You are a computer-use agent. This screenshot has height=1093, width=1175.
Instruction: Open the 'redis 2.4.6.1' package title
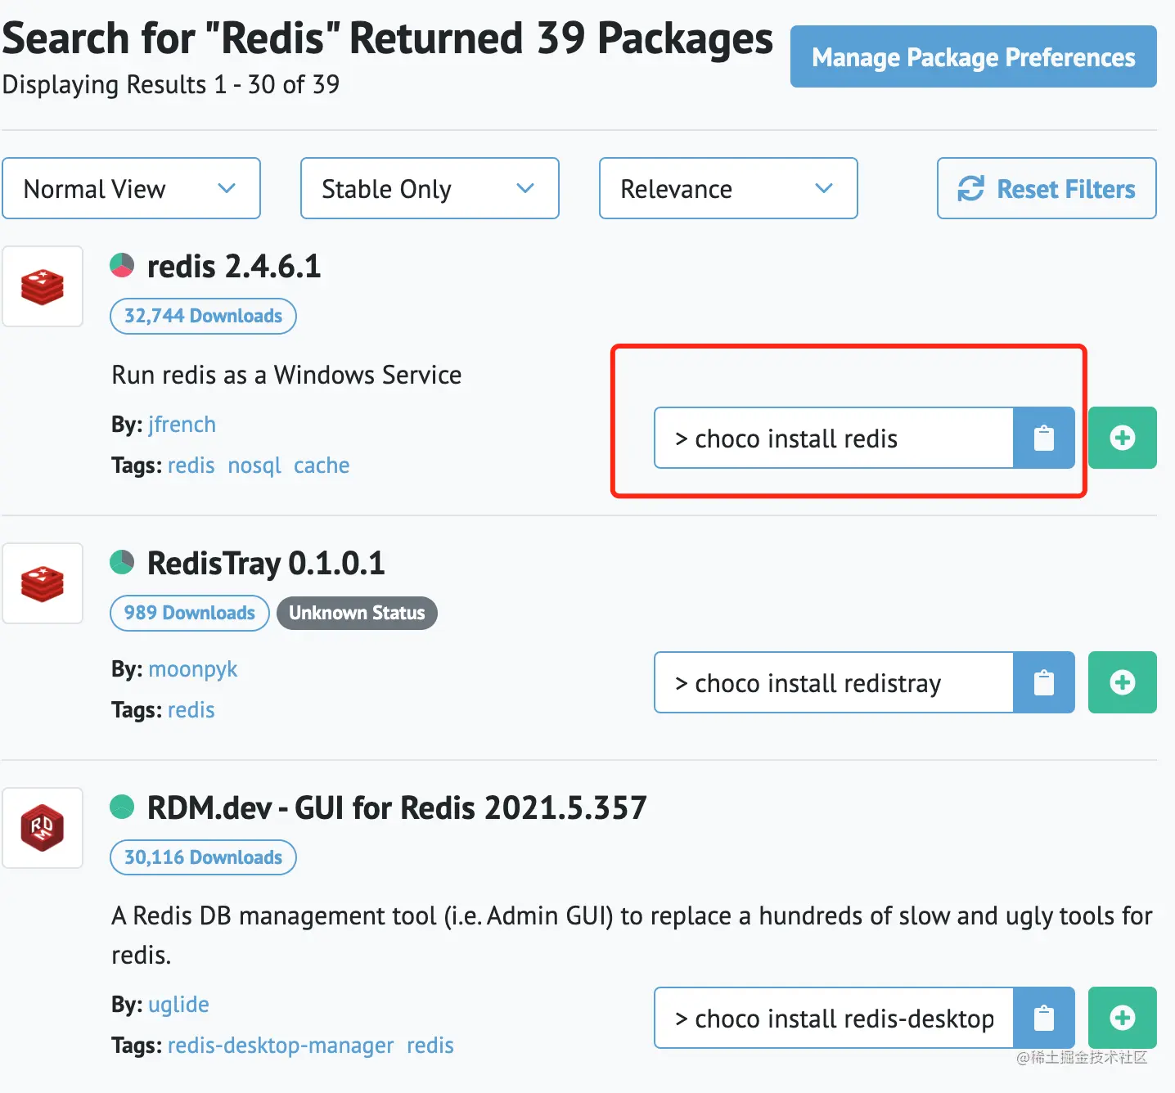(x=234, y=267)
